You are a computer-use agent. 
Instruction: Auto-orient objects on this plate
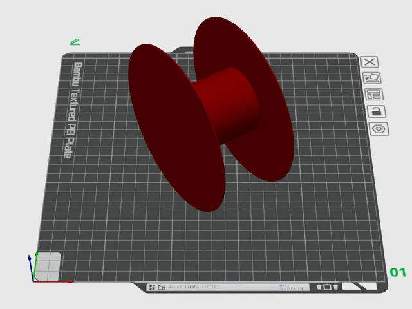(x=372, y=78)
